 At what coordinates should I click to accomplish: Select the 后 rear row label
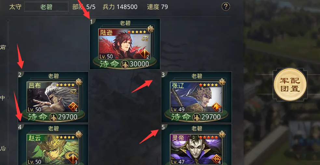coord(3,148)
